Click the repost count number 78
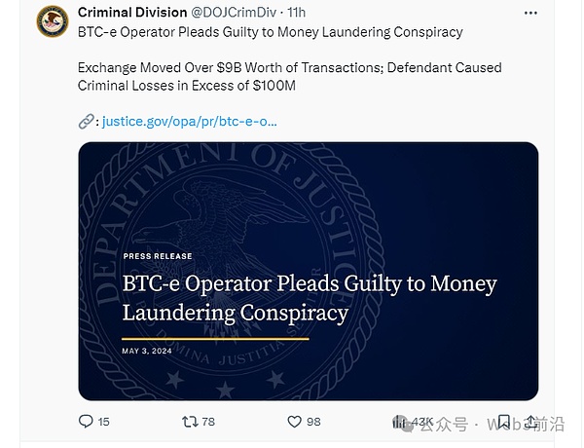584x448 pixels. 208,422
